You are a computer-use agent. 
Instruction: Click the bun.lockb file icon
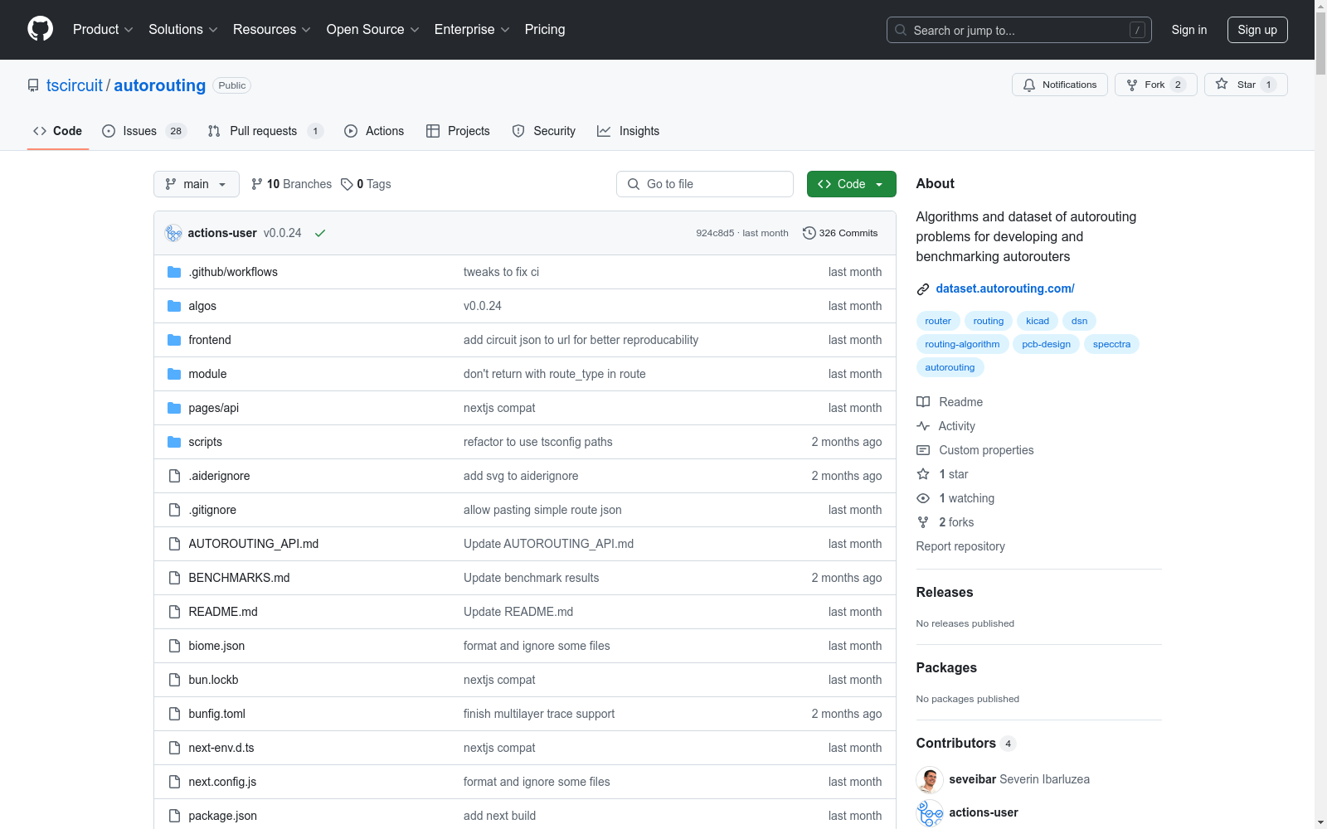tap(174, 680)
